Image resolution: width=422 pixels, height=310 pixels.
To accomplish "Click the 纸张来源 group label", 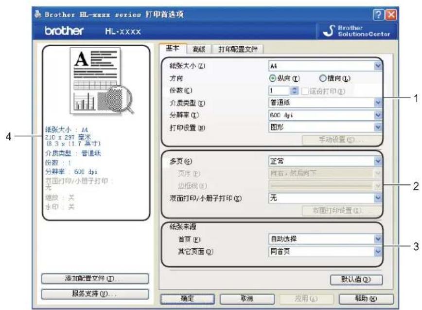I will pos(183,227).
